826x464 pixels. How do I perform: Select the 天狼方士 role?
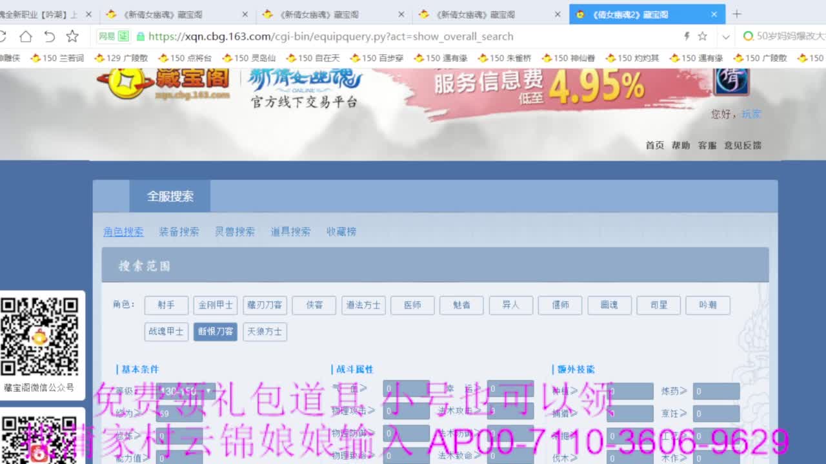click(x=265, y=332)
